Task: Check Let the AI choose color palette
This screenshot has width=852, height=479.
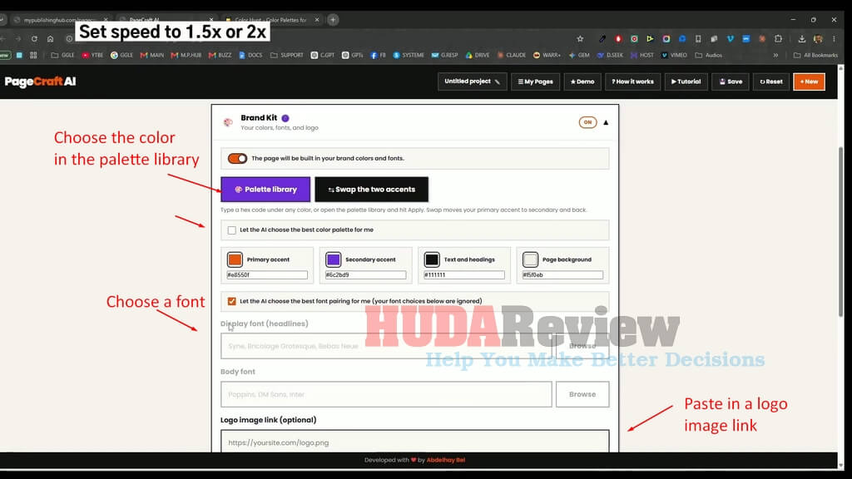Action: point(232,230)
